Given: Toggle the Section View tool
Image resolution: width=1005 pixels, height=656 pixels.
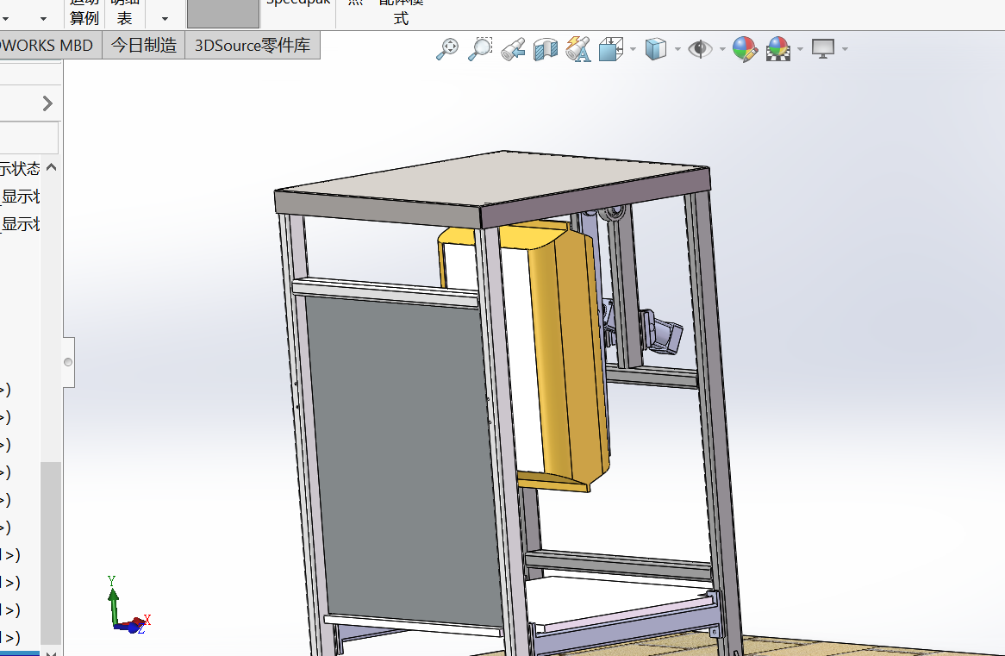Looking at the screenshot, I should (546, 49).
